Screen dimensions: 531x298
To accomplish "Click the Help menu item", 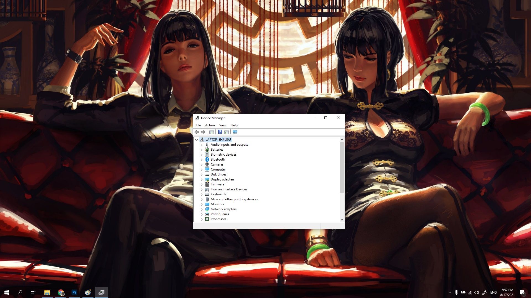I will (234, 125).
